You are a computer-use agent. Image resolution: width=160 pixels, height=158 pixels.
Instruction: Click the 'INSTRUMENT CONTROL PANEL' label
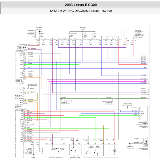(19, 96)
